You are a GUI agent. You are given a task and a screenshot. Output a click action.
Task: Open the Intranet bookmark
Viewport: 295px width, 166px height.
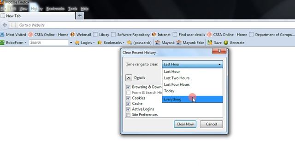(x=161, y=35)
